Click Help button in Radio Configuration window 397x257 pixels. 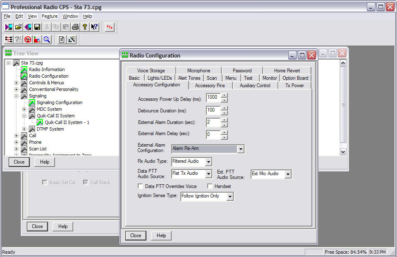pyautogui.click(x=161, y=236)
